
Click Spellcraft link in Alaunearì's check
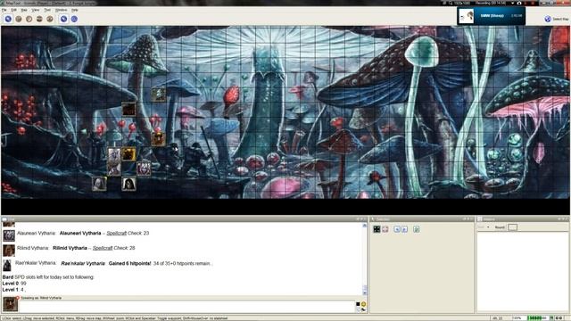[x=117, y=234]
